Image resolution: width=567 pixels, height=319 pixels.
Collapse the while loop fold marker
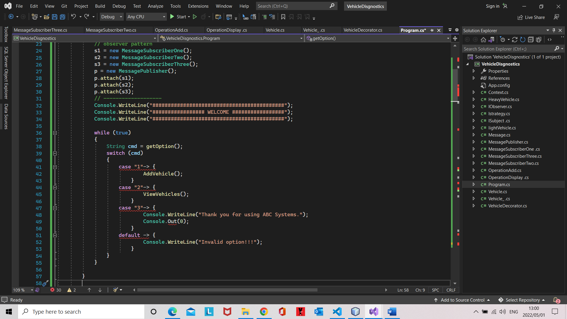pyautogui.click(x=55, y=133)
